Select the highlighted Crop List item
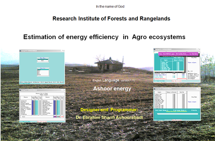This screenshot has height=141, width=215. click(x=43, y=69)
